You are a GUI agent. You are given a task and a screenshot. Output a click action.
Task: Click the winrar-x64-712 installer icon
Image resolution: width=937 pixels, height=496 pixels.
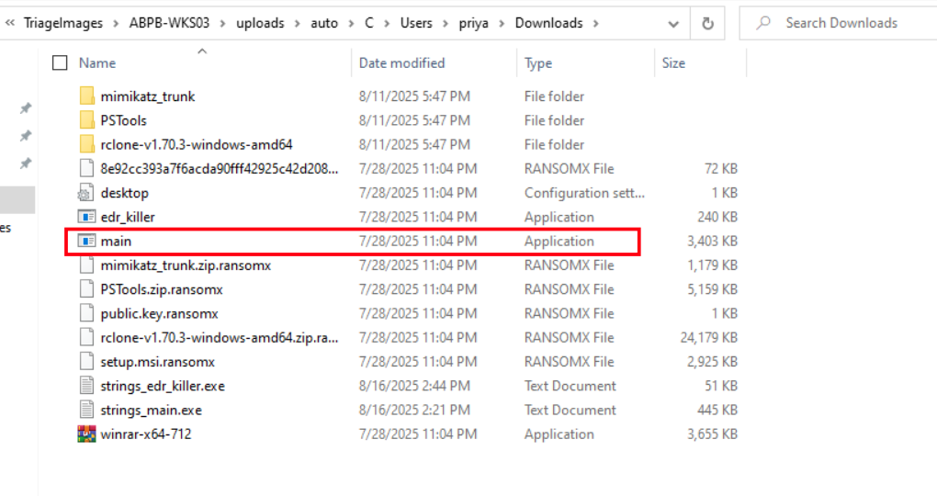pos(87,434)
